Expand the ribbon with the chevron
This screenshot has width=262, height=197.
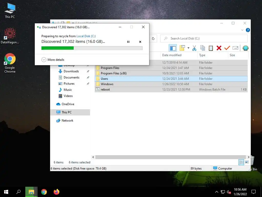tap(242, 30)
